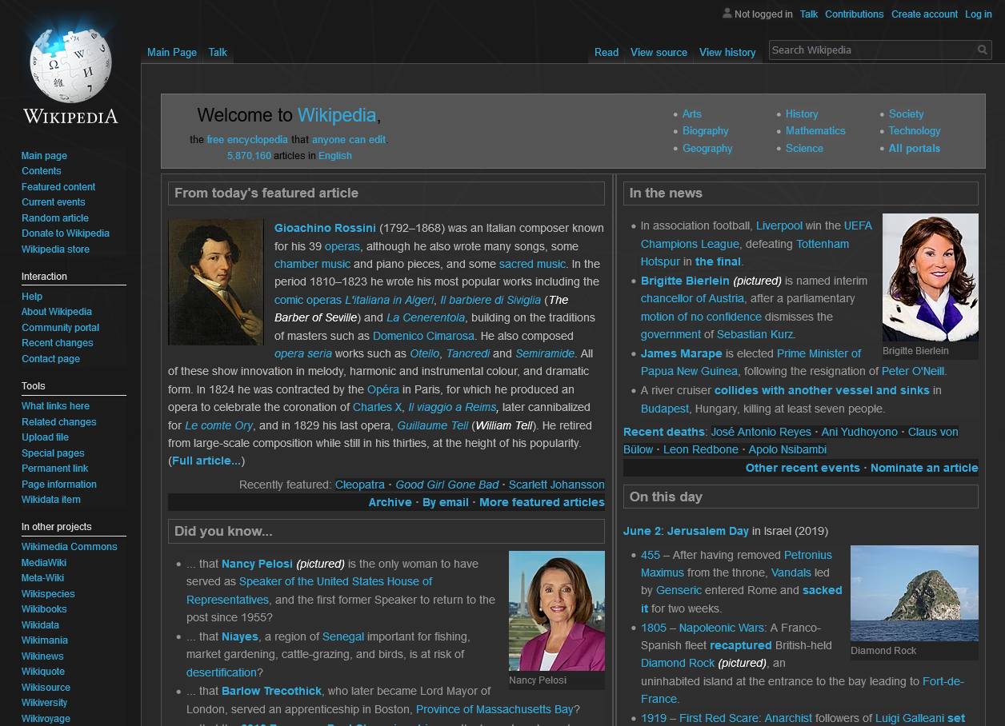This screenshot has width=1005, height=726.
Task: Click the Log in link
Action: point(978,14)
